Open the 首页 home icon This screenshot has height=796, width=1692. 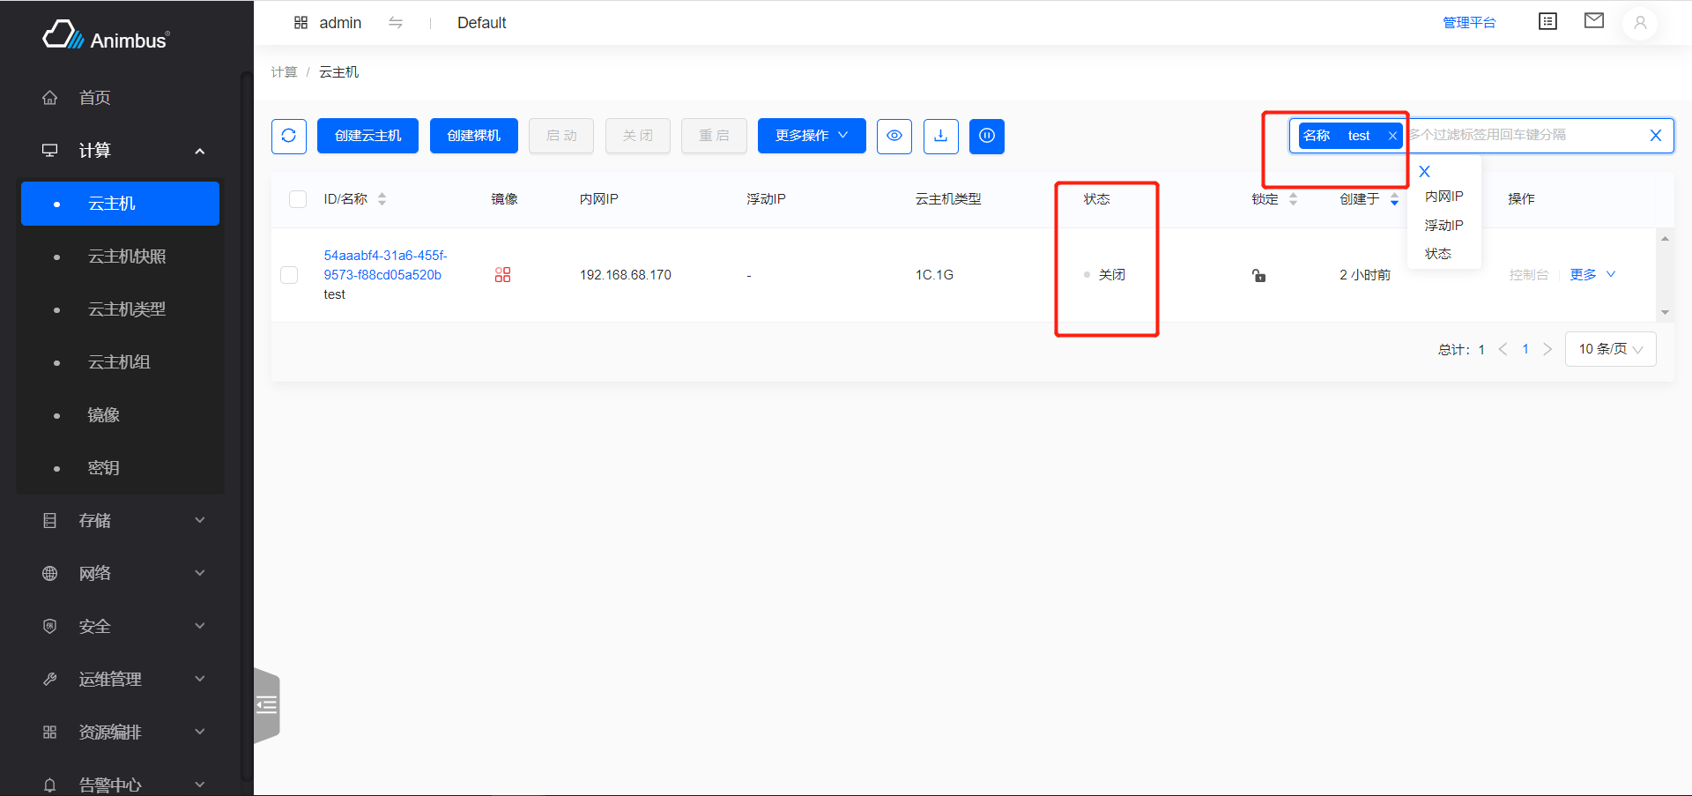tap(50, 98)
